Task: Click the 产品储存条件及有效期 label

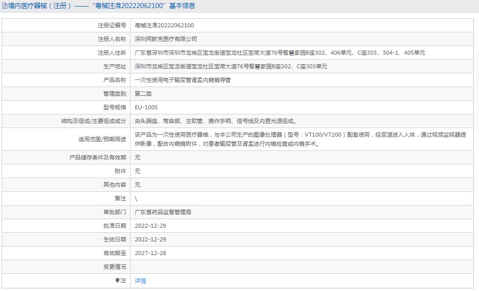Action: point(98,157)
